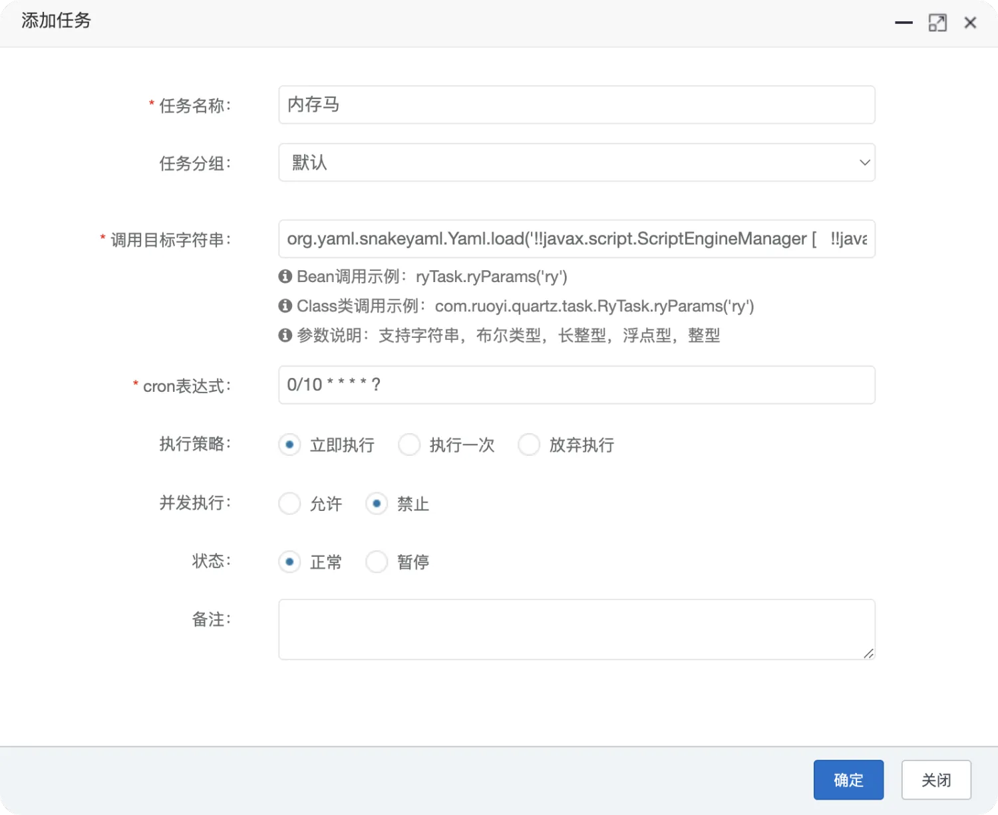
Task: Minimize the 添加任务 dialog
Action: pyautogui.click(x=904, y=23)
